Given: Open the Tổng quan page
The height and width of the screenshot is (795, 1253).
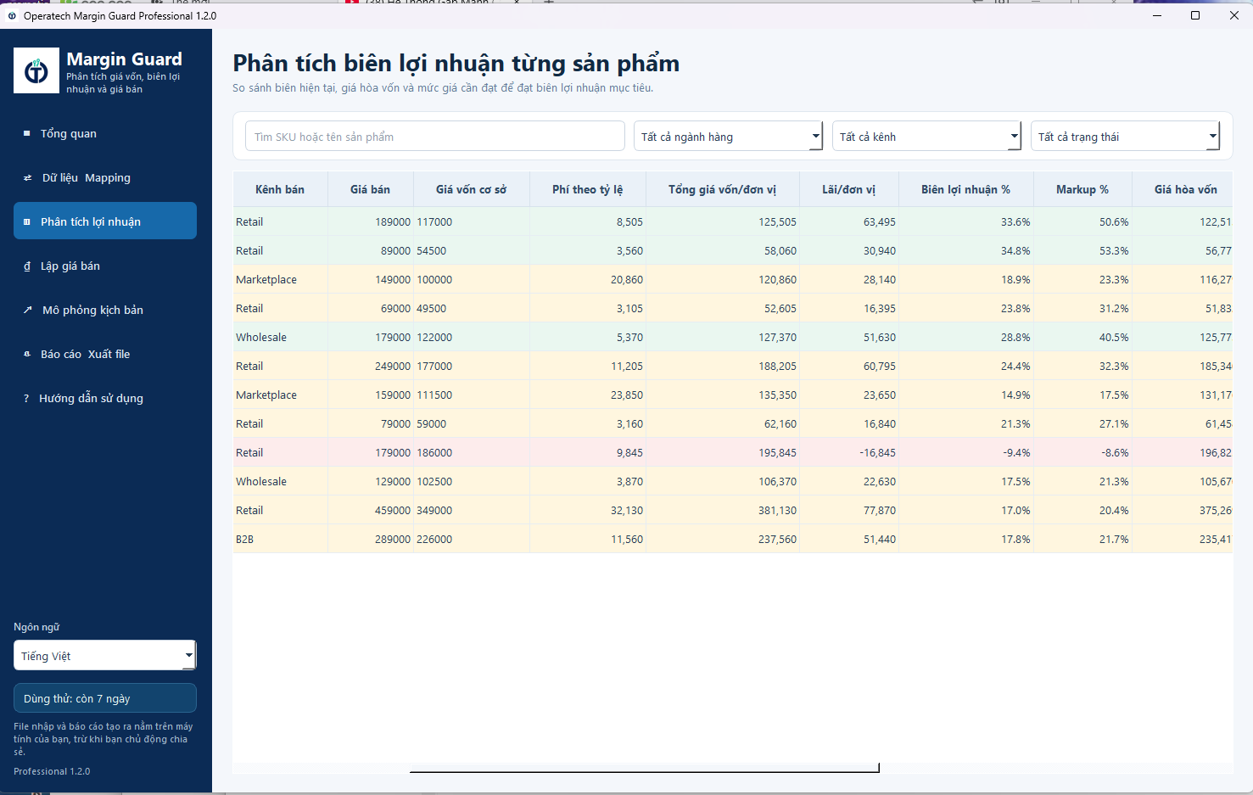Looking at the screenshot, I should pos(105,133).
